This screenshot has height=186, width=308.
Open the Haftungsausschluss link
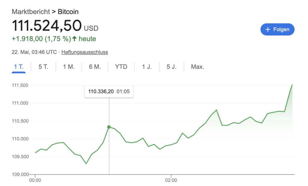click(85, 52)
